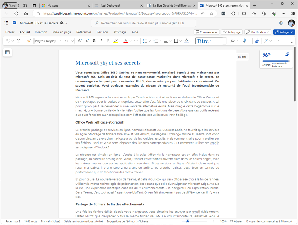Go to the browser home page
298x225 pixels.
pos(26,13)
